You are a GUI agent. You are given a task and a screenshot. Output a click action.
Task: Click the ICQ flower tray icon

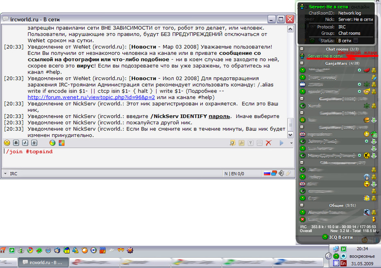click(x=336, y=256)
